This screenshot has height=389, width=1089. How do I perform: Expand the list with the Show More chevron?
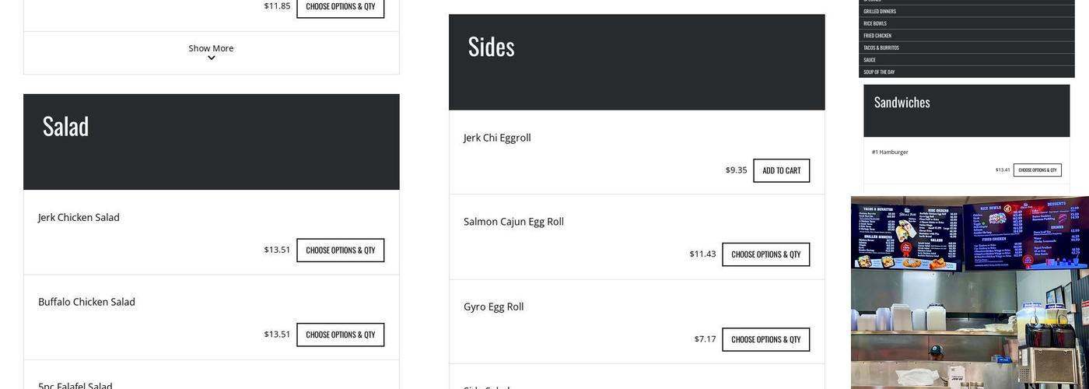click(x=211, y=58)
